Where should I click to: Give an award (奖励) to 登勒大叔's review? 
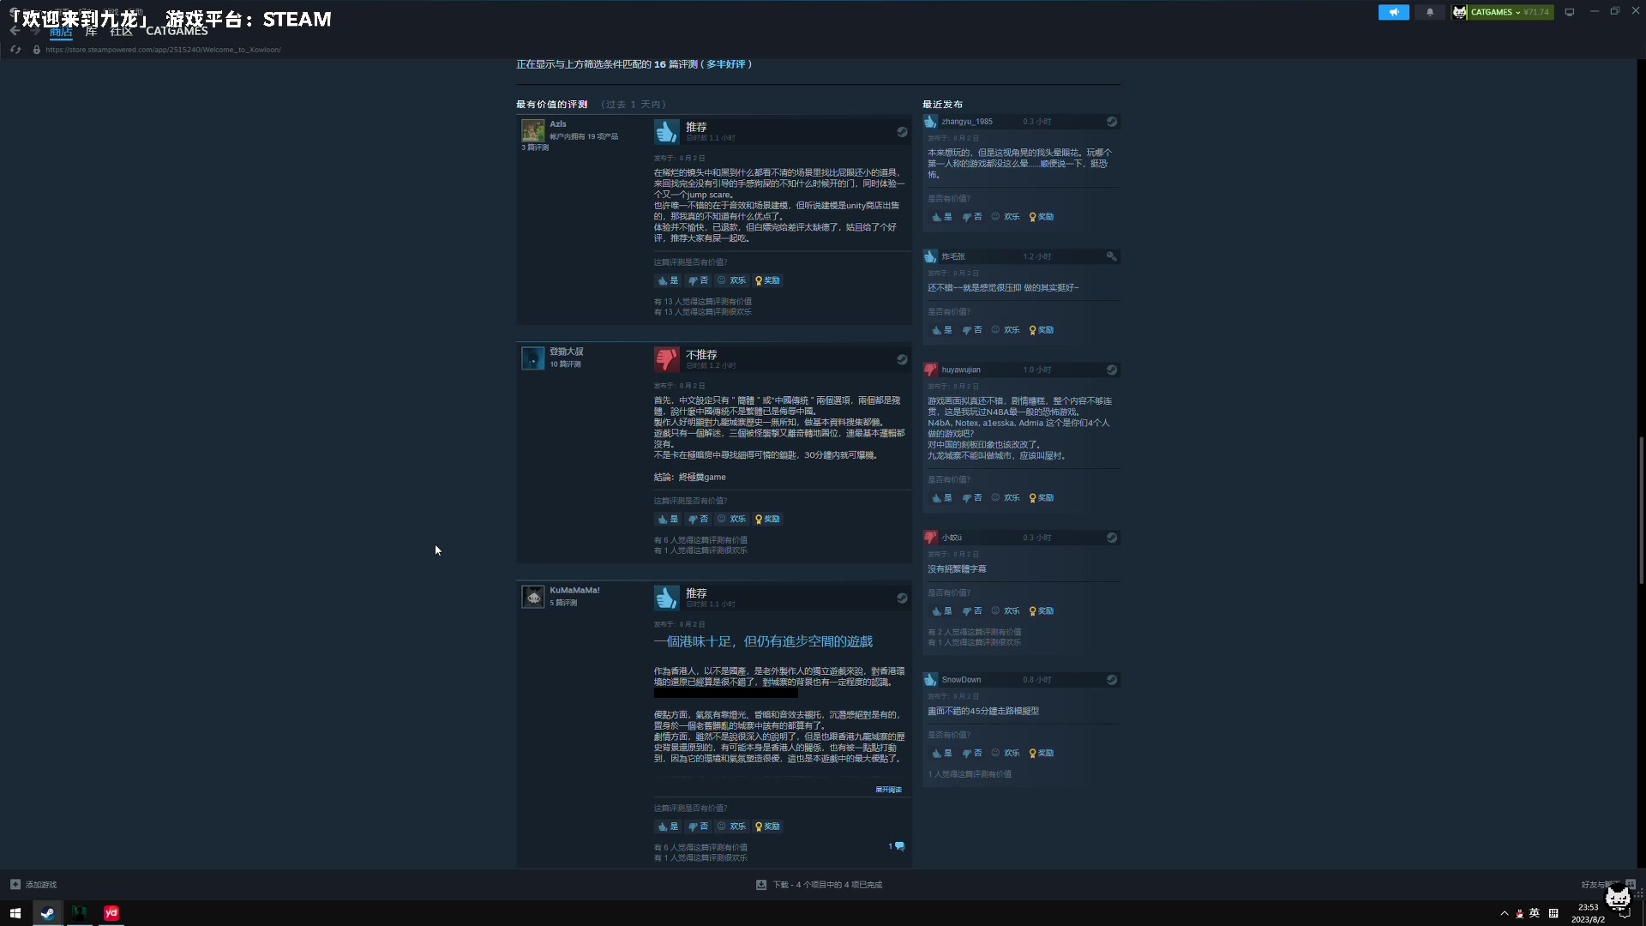tap(767, 519)
